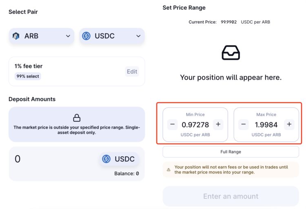This screenshot has width=306, height=209.
Task: Decrease the Min Price with minus
Action: [x=173, y=125]
